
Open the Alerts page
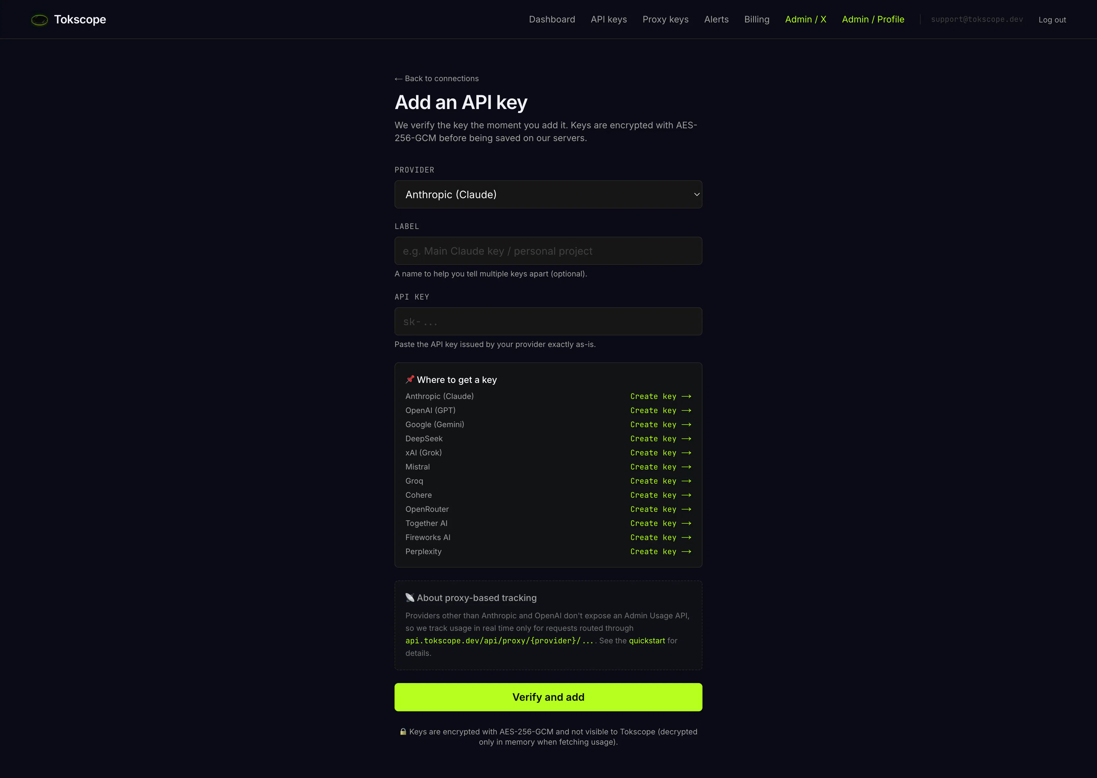[716, 20]
